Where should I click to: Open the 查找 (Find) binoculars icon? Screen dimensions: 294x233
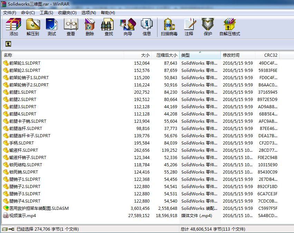[107, 24]
